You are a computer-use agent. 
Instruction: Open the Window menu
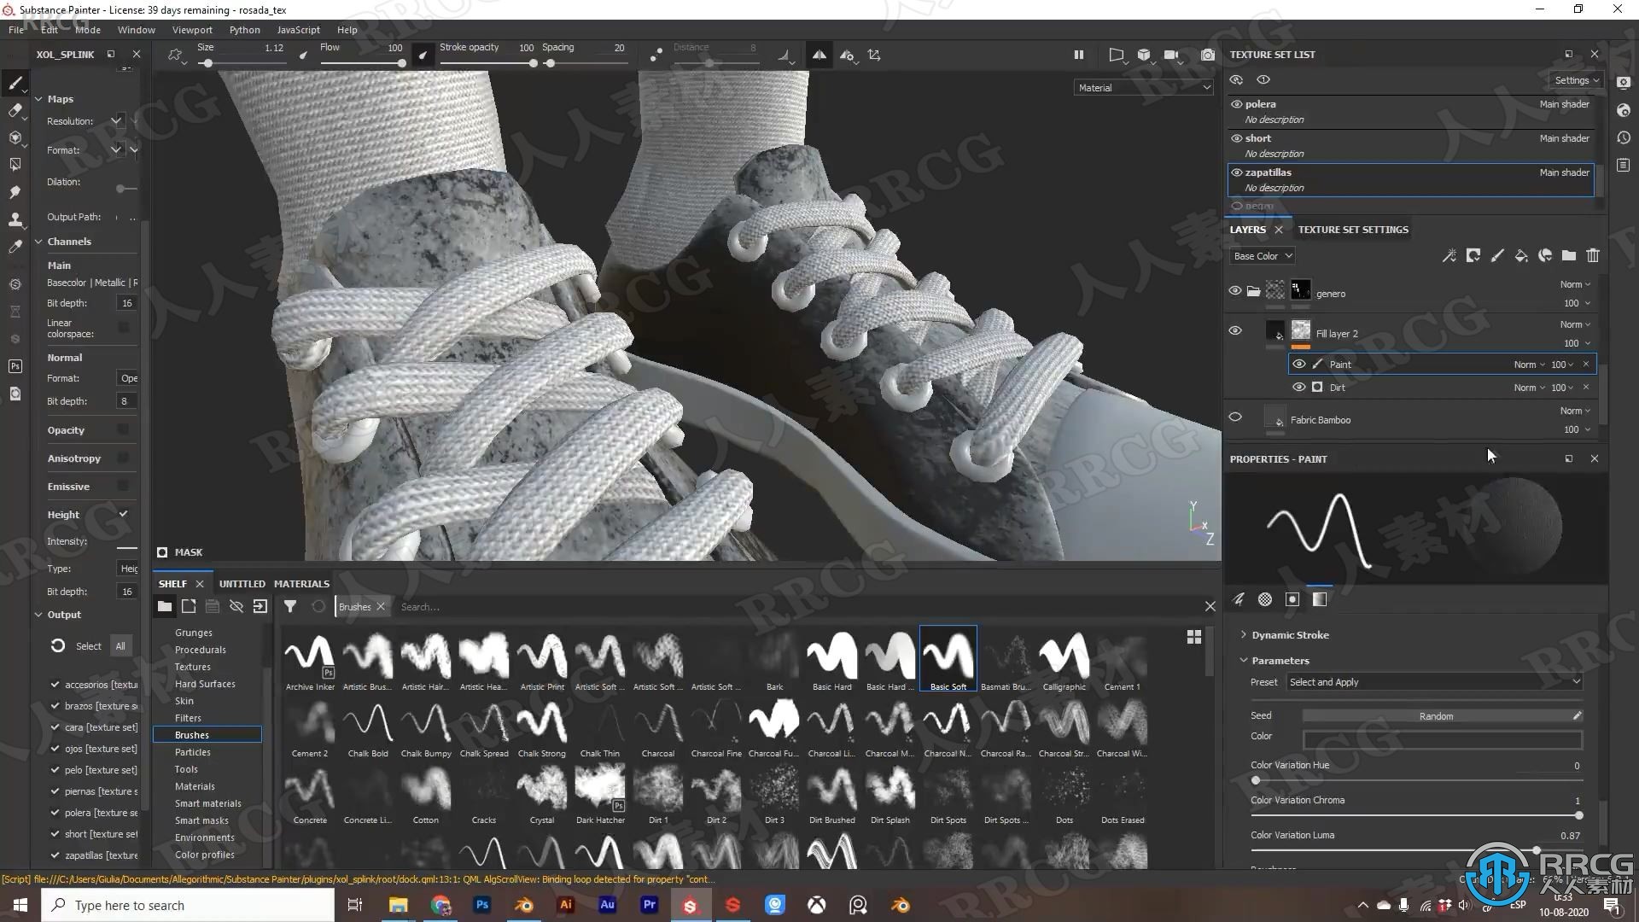coord(137,30)
